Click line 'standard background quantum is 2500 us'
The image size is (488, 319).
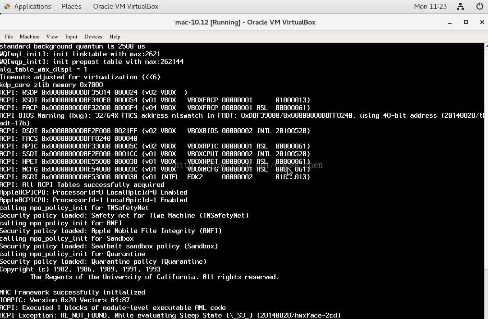point(72,47)
